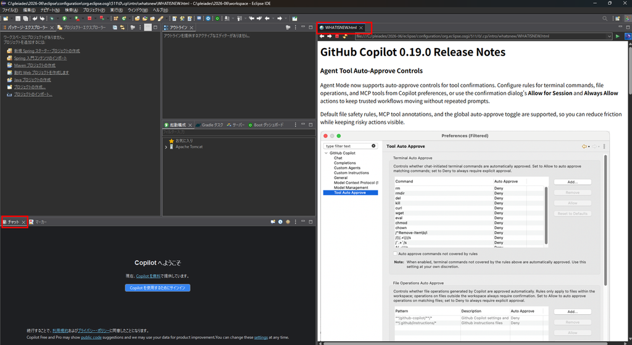Click プロジェクトのインポート... link
The width and height of the screenshot is (632, 345).
(x=33, y=94)
